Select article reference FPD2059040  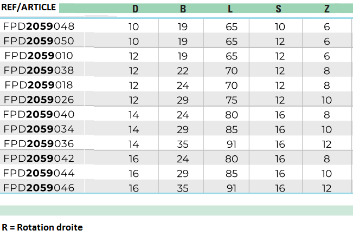(38, 114)
